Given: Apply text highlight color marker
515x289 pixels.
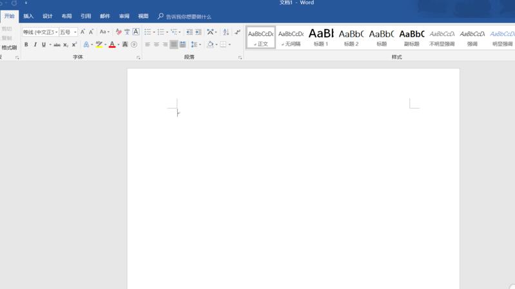Looking at the screenshot, I should click(99, 44).
